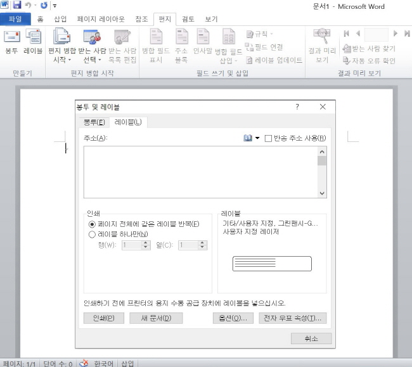Click the Cancel (취소) button
The height and width of the screenshot is (367, 412).
coord(311,339)
